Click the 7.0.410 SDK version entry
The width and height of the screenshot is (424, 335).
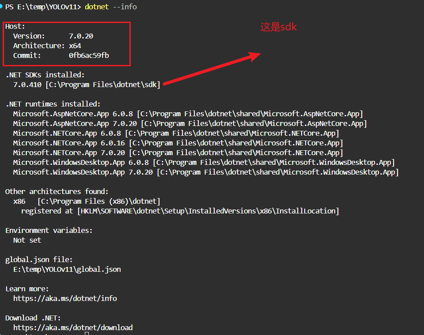[x=27, y=85]
